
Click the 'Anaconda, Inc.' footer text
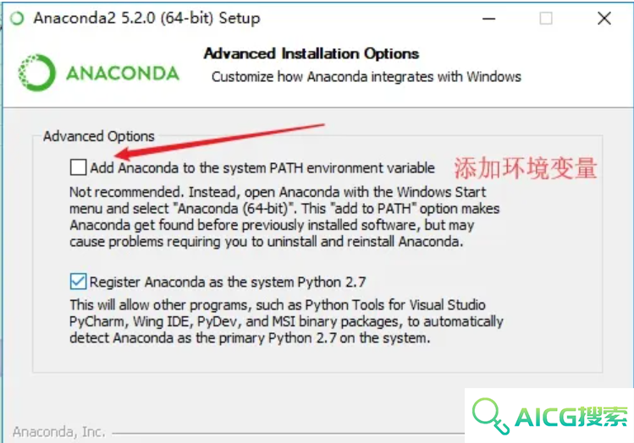pyautogui.click(x=59, y=432)
